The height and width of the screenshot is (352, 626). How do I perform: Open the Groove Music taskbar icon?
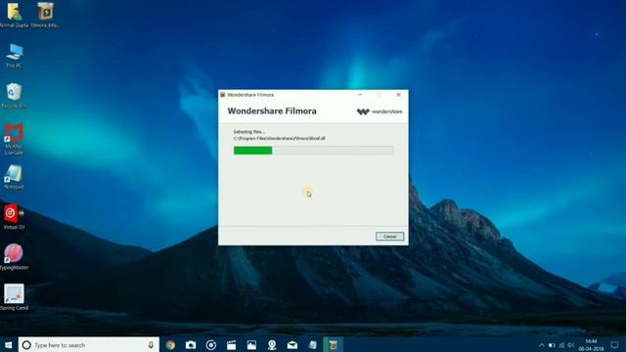pyautogui.click(x=211, y=345)
